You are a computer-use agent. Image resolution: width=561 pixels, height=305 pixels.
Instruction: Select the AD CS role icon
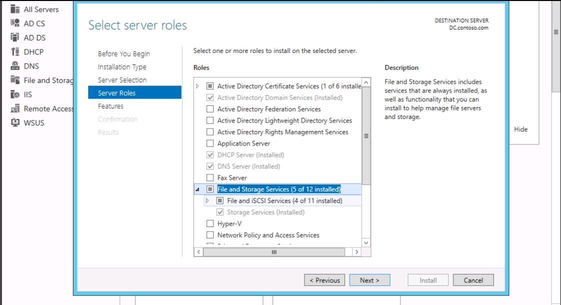[15, 23]
